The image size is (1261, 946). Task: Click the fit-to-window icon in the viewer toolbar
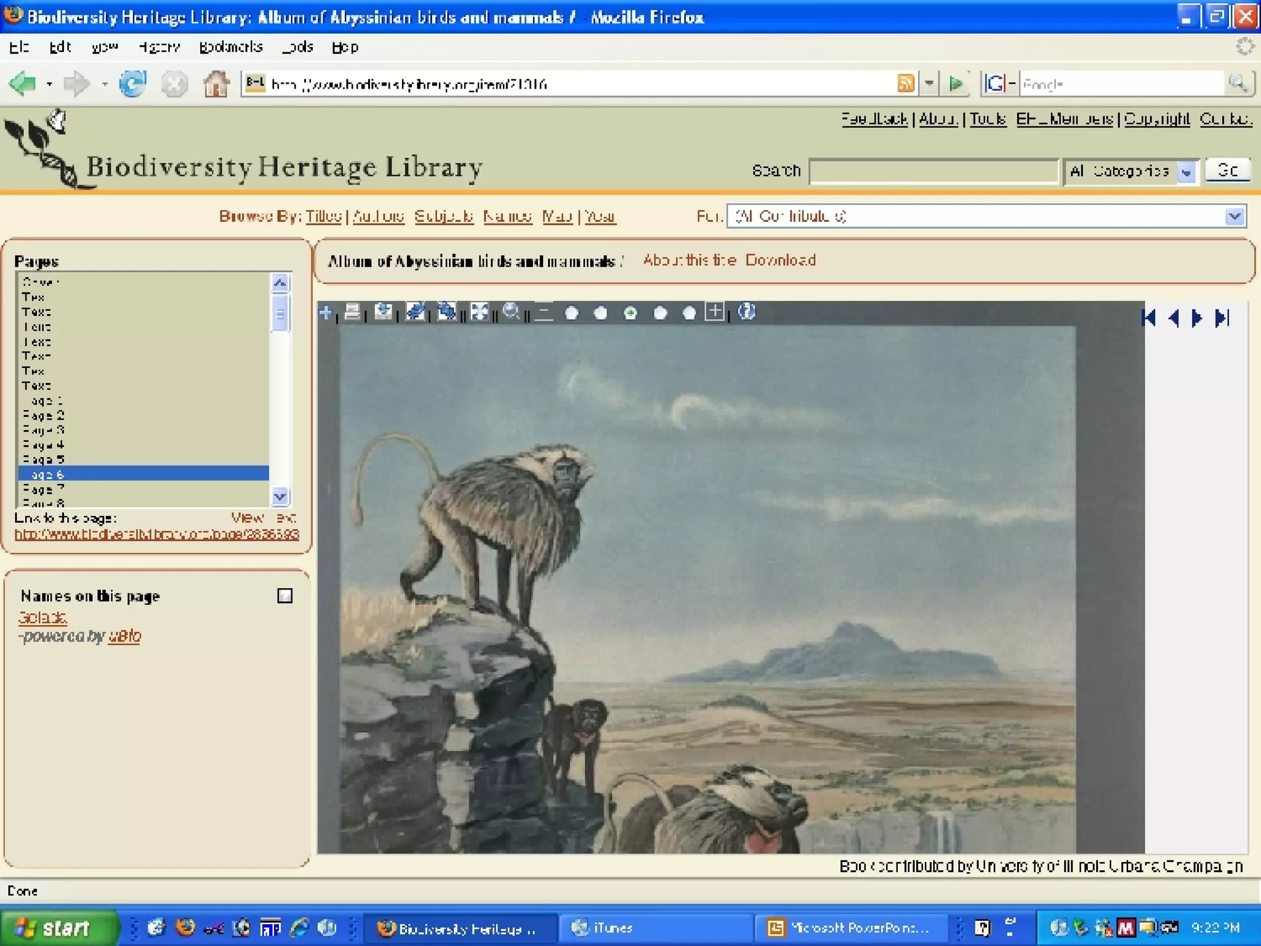click(x=479, y=312)
